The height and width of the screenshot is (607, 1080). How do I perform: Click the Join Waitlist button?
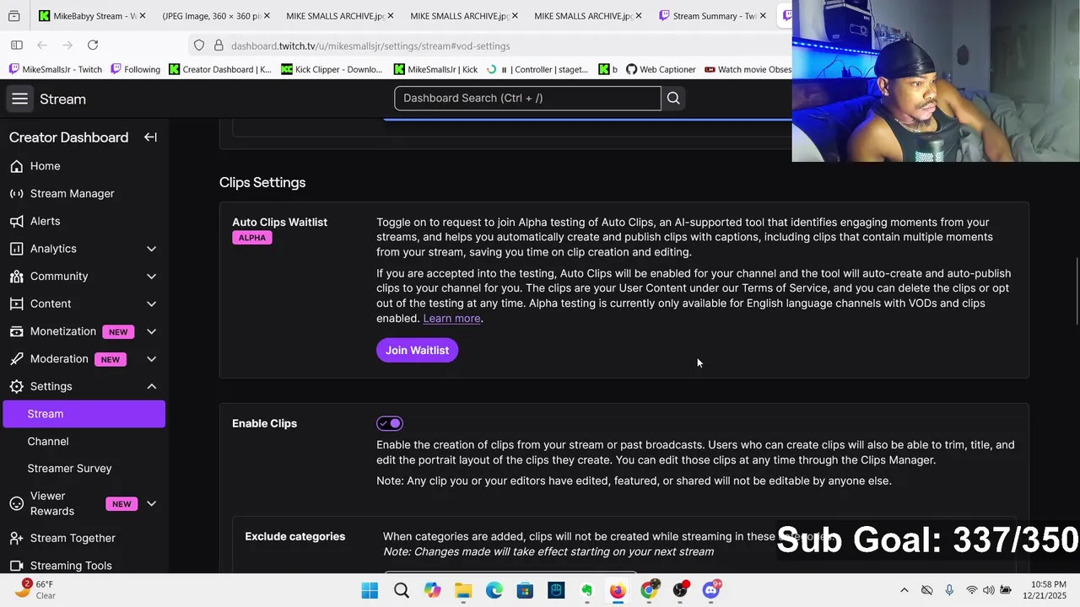pyautogui.click(x=417, y=350)
